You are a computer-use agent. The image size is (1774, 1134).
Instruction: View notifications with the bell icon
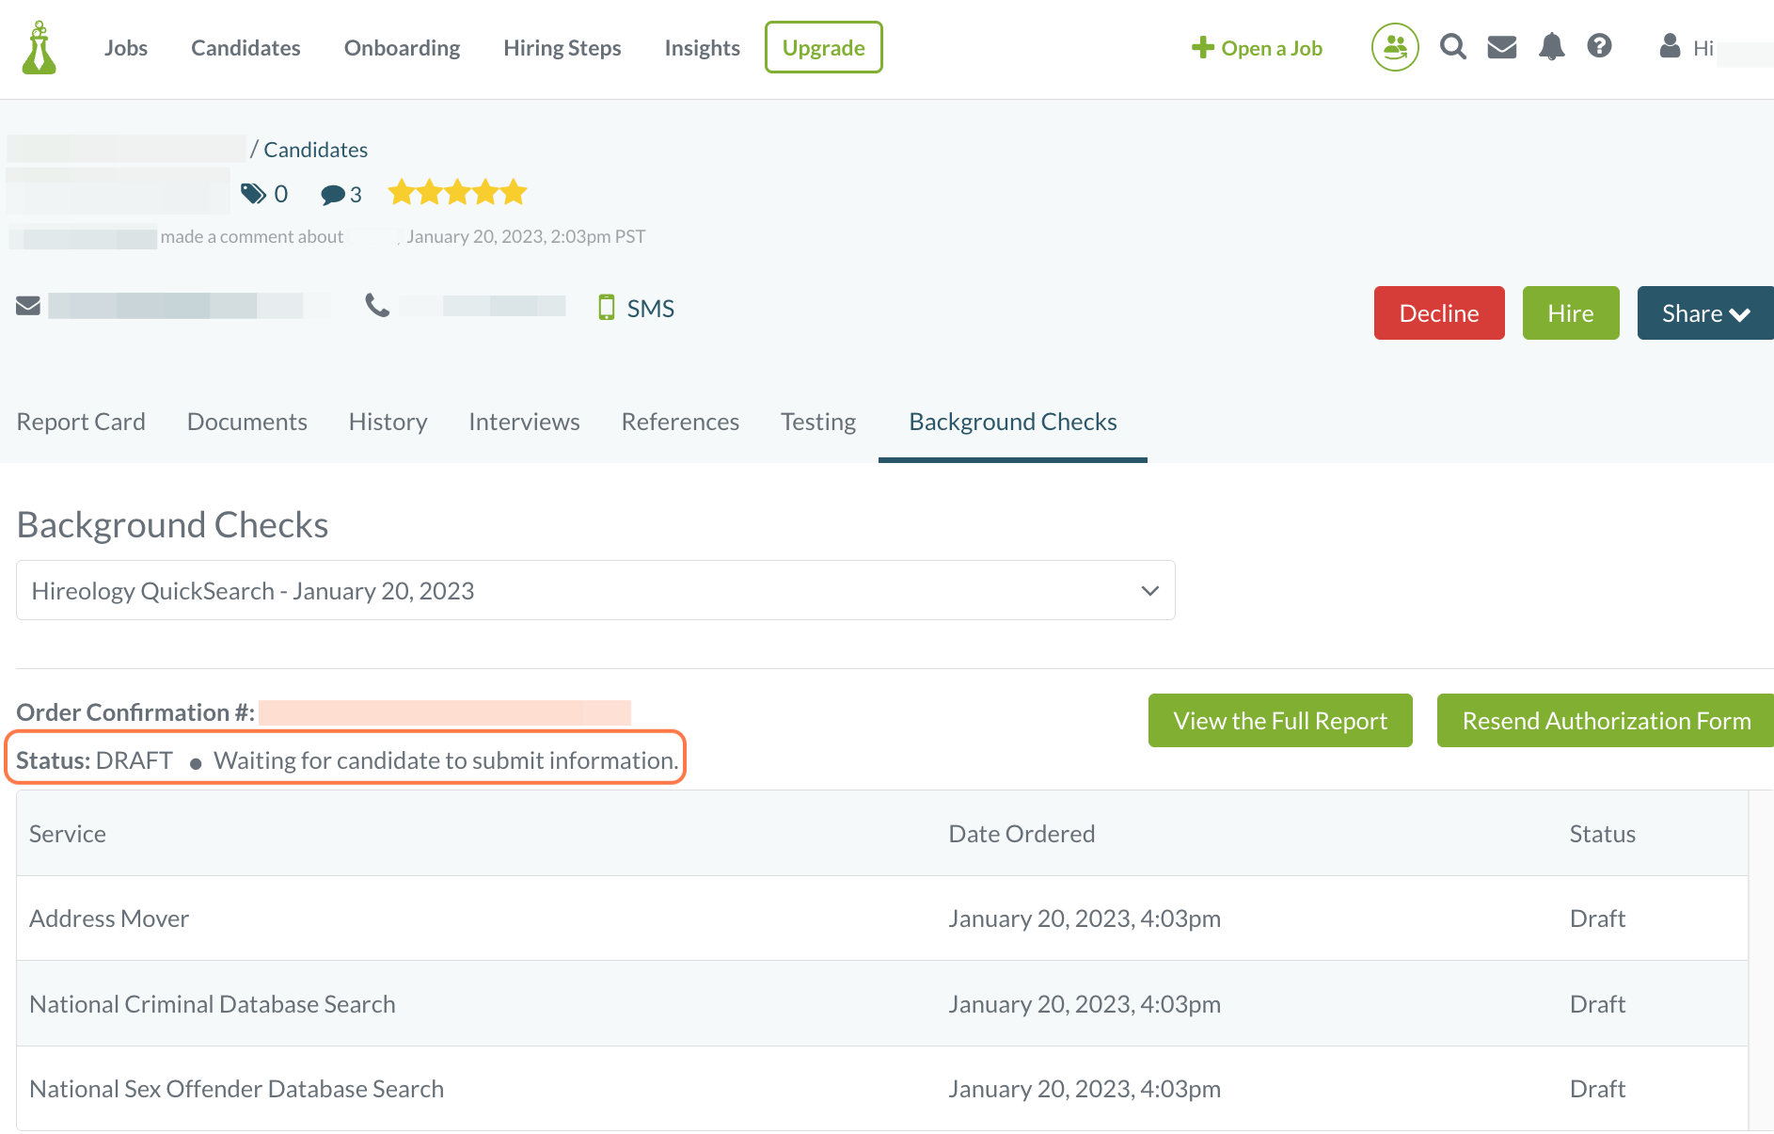pyautogui.click(x=1551, y=45)
